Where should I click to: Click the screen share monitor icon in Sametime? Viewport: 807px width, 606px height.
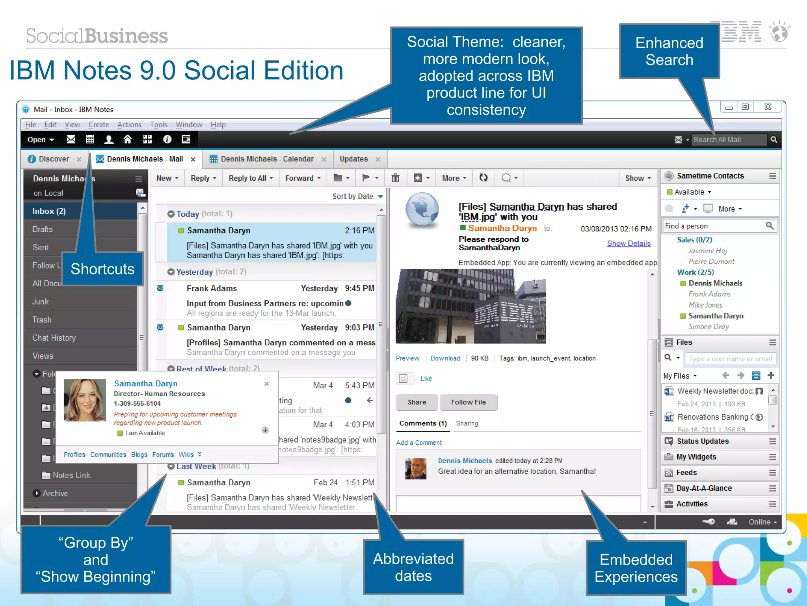click(x=708, y=209)
